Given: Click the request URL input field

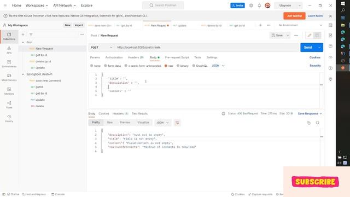Looking at the screenshot, I should (207, 48).
